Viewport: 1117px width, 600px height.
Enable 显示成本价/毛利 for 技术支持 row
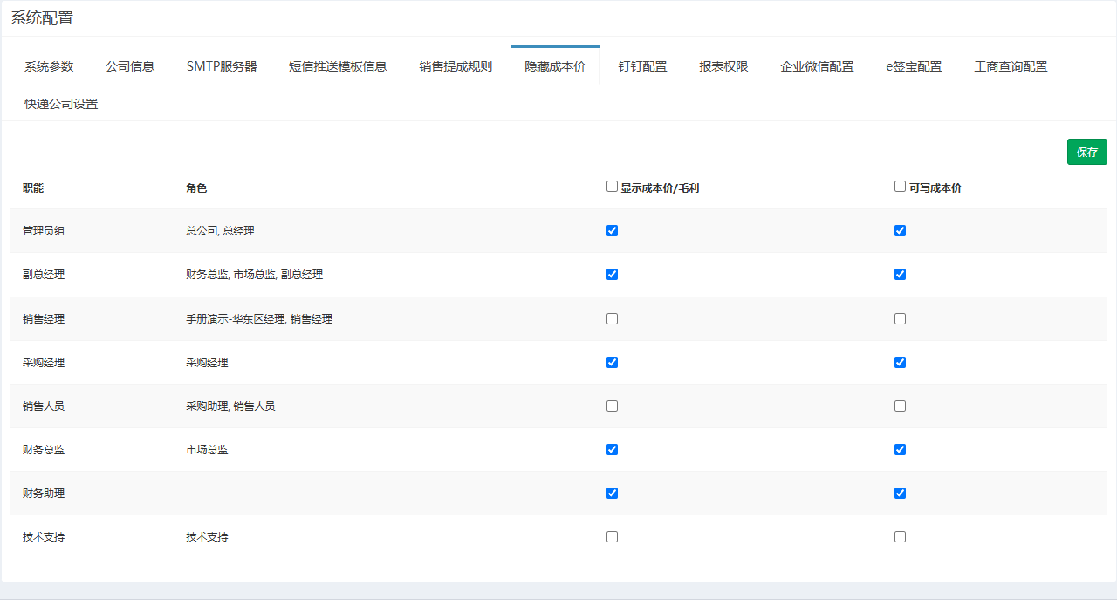612,537
